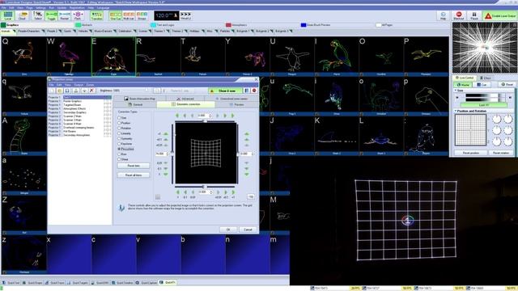Open the Cloud toolbar icon
Viewport: 518px width, 291px height.
[x=23, y=15]
